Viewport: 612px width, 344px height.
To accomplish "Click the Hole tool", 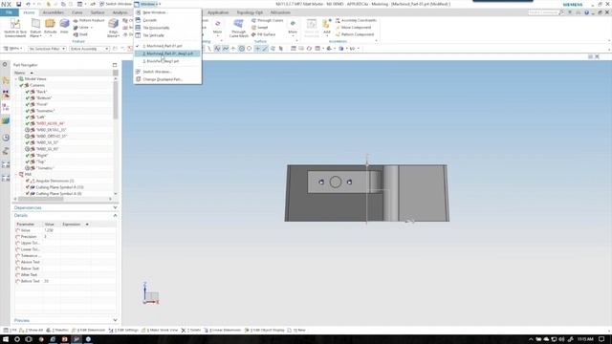I will 64,27.
